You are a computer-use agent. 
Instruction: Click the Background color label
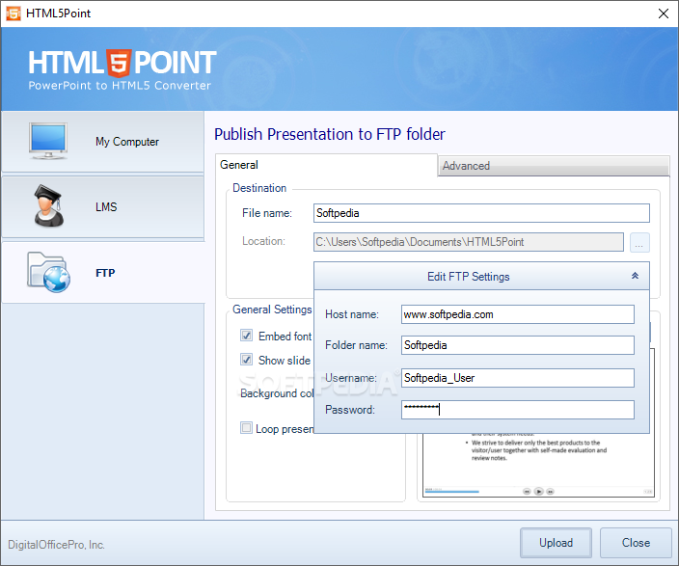277,393
